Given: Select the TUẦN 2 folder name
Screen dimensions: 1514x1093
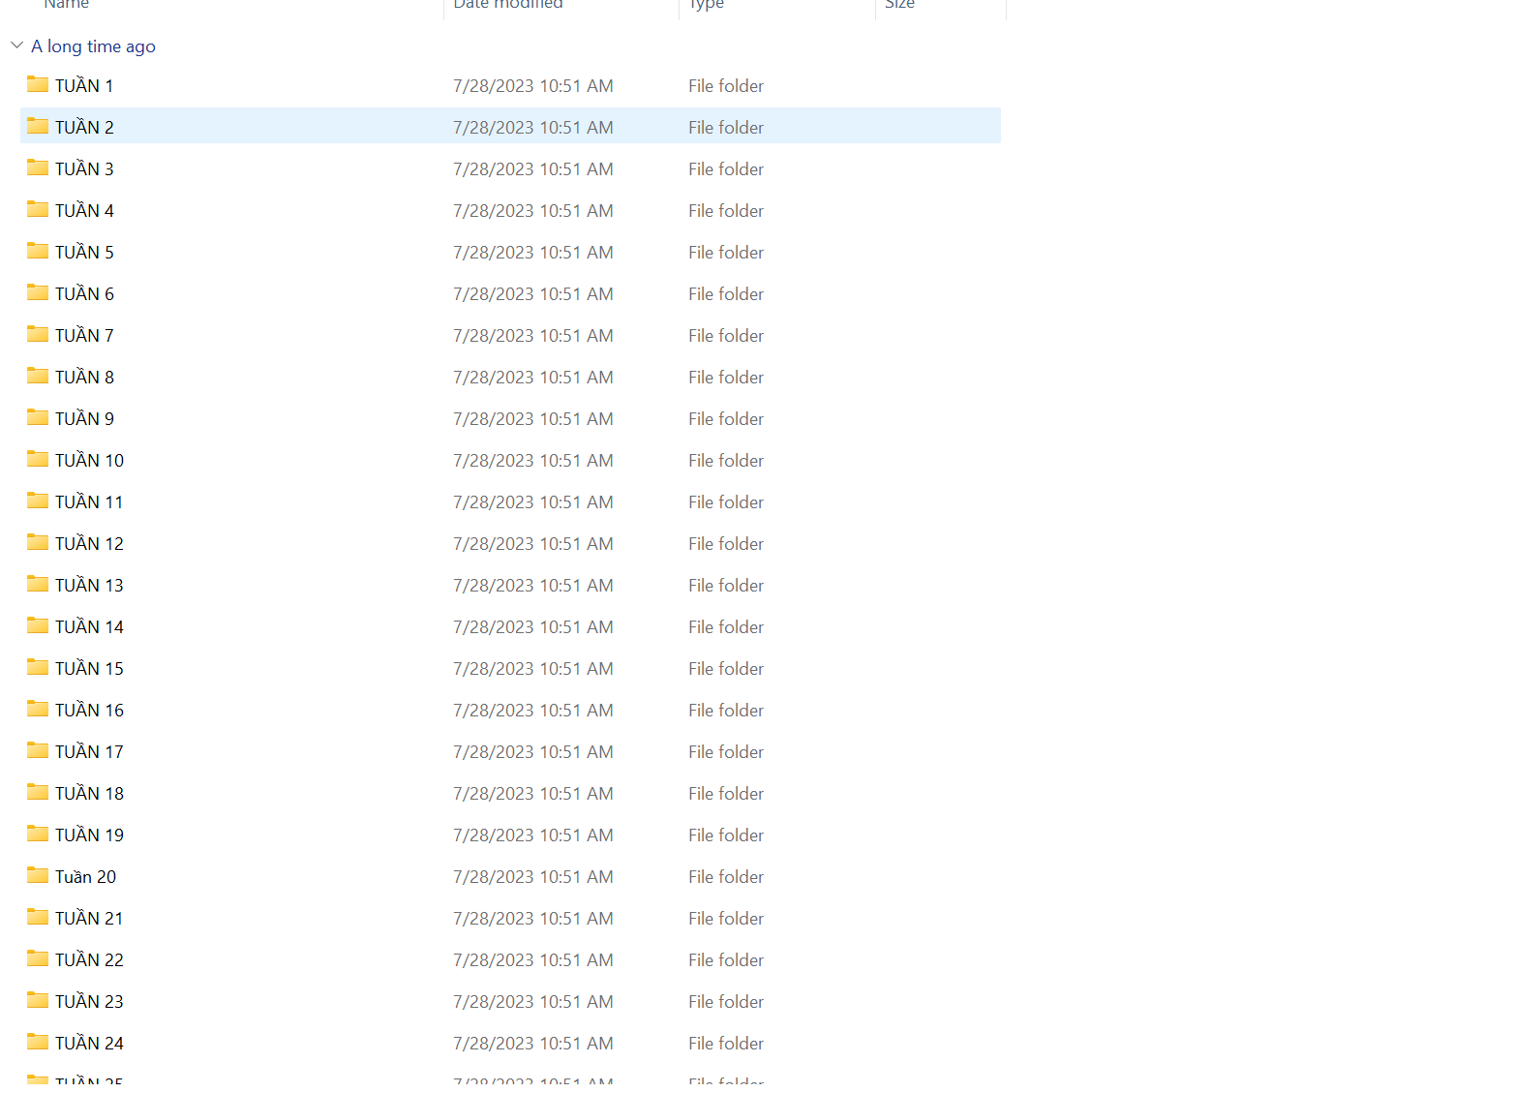Looking at the screenshot, I should point(84,128).
